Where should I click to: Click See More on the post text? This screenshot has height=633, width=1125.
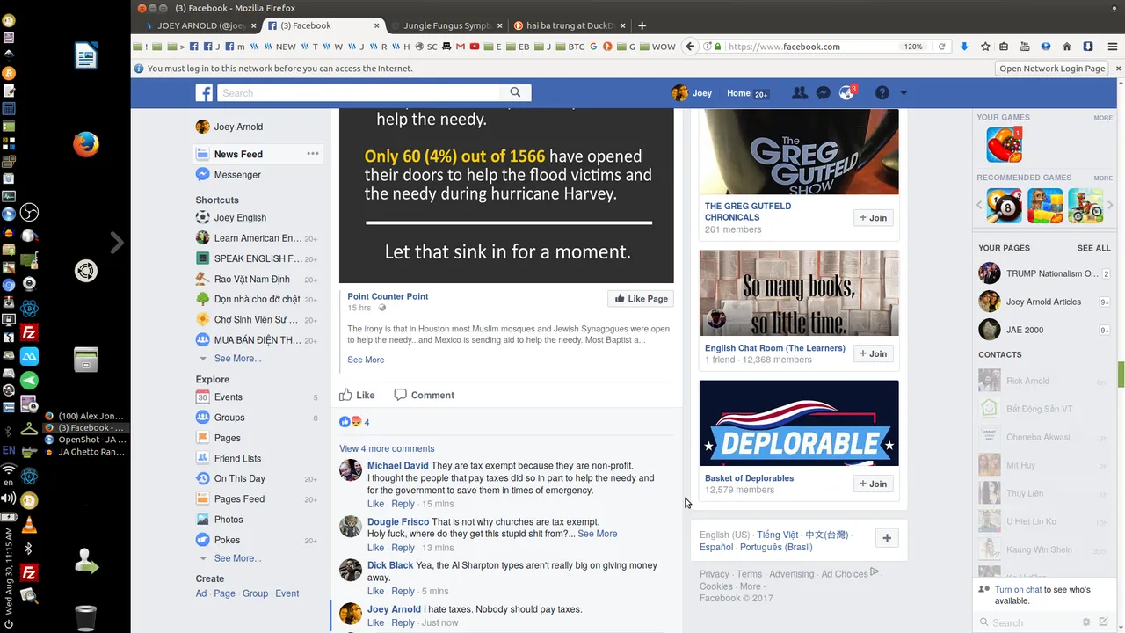366,360
